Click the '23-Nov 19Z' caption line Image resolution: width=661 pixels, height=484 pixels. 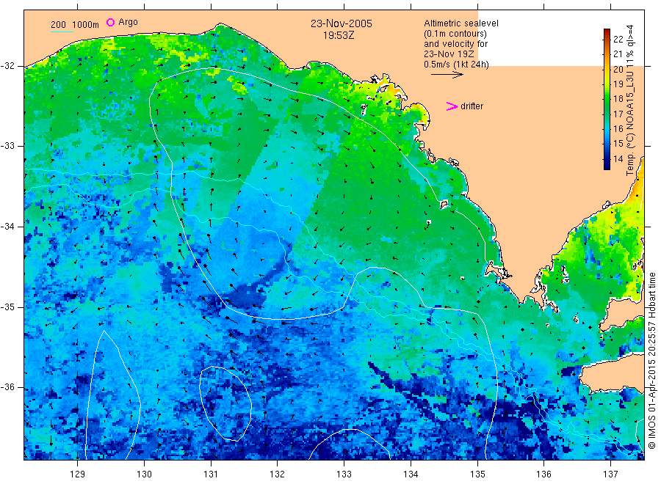click(x=449, y=54)
